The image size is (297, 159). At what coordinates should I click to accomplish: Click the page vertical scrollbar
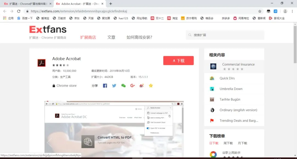click(295, 44)
